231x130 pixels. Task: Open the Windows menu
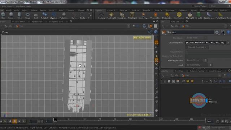pos(20,6)
